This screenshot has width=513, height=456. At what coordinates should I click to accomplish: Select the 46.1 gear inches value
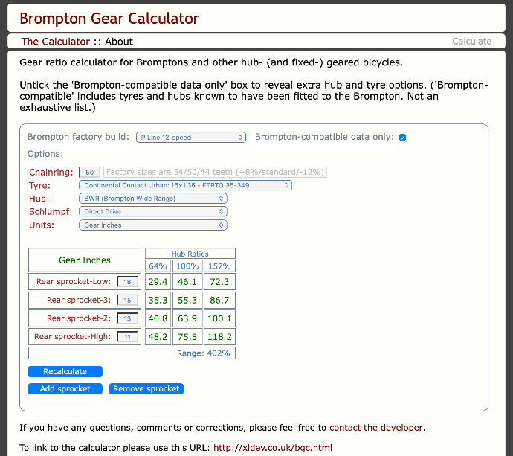click(187, 282)
